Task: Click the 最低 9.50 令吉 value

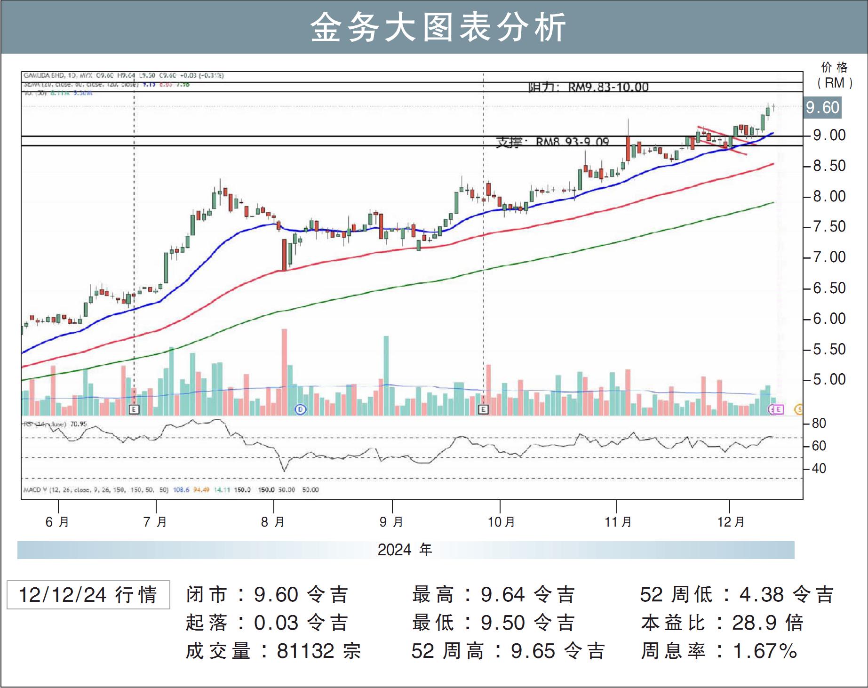Action: (x=494, y=623)
